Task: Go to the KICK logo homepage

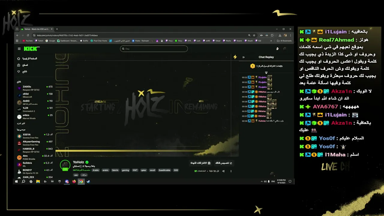Action: tap(31, 48)
